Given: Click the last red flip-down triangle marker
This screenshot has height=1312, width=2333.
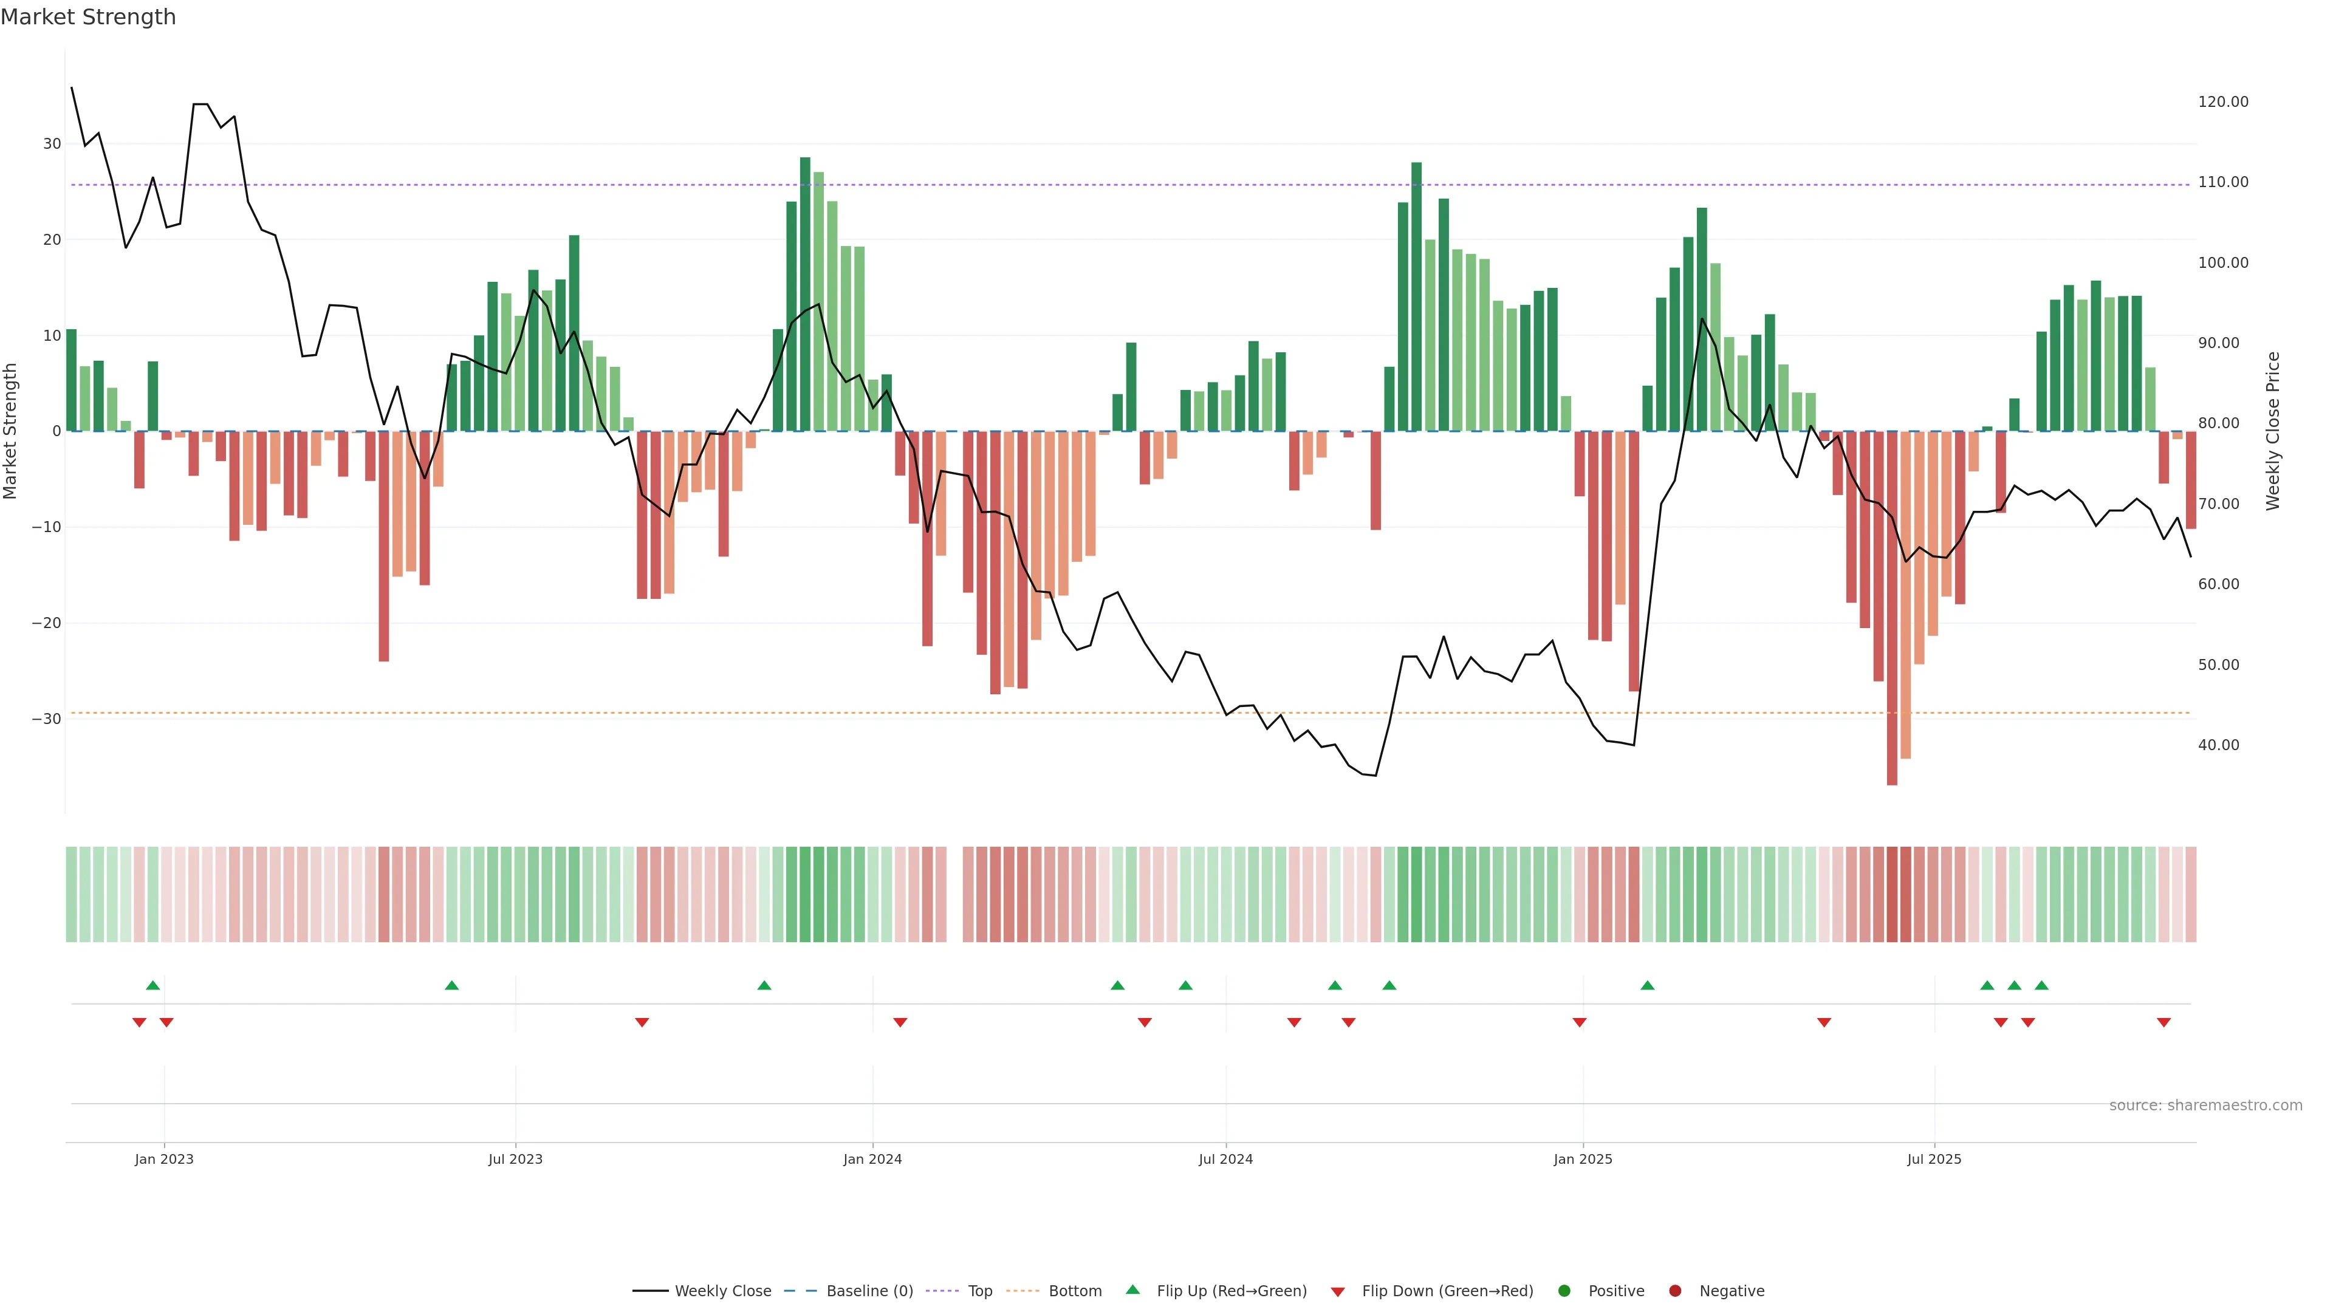Looking at the screenshot, I should 2163,1022.
